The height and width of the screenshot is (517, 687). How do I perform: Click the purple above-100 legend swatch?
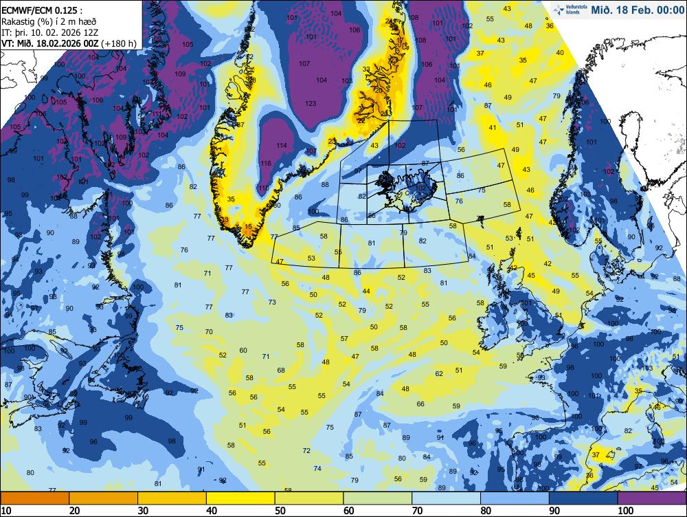pyautogui.click(x=652, y=498)
